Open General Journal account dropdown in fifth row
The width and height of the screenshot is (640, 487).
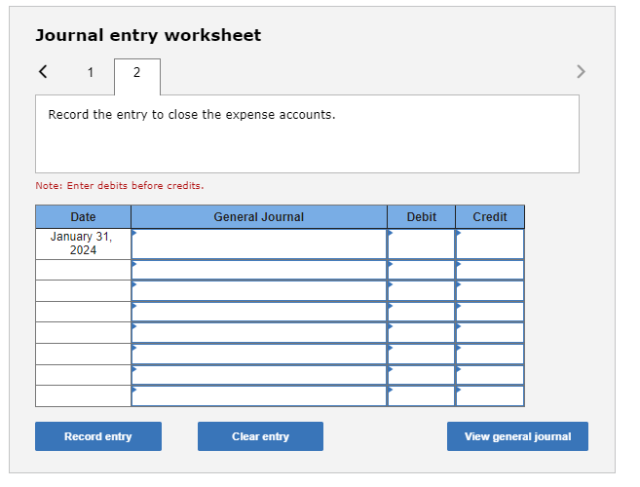(x=259, y=333)
